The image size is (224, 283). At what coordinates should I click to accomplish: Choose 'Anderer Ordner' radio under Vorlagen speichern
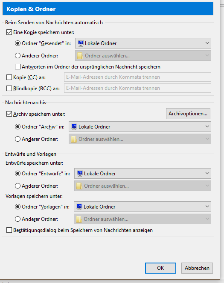17,219
